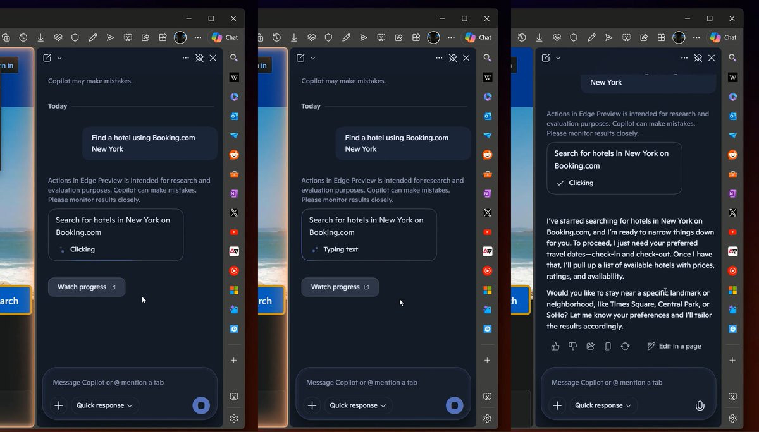Click the pen draw icon in the middle window toolbar
The width and height of the screenshot is (759, 432).
[346, 38]
